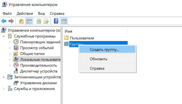
Task: Click the Forward arrow in toolbar
Action: coord(11,21)
